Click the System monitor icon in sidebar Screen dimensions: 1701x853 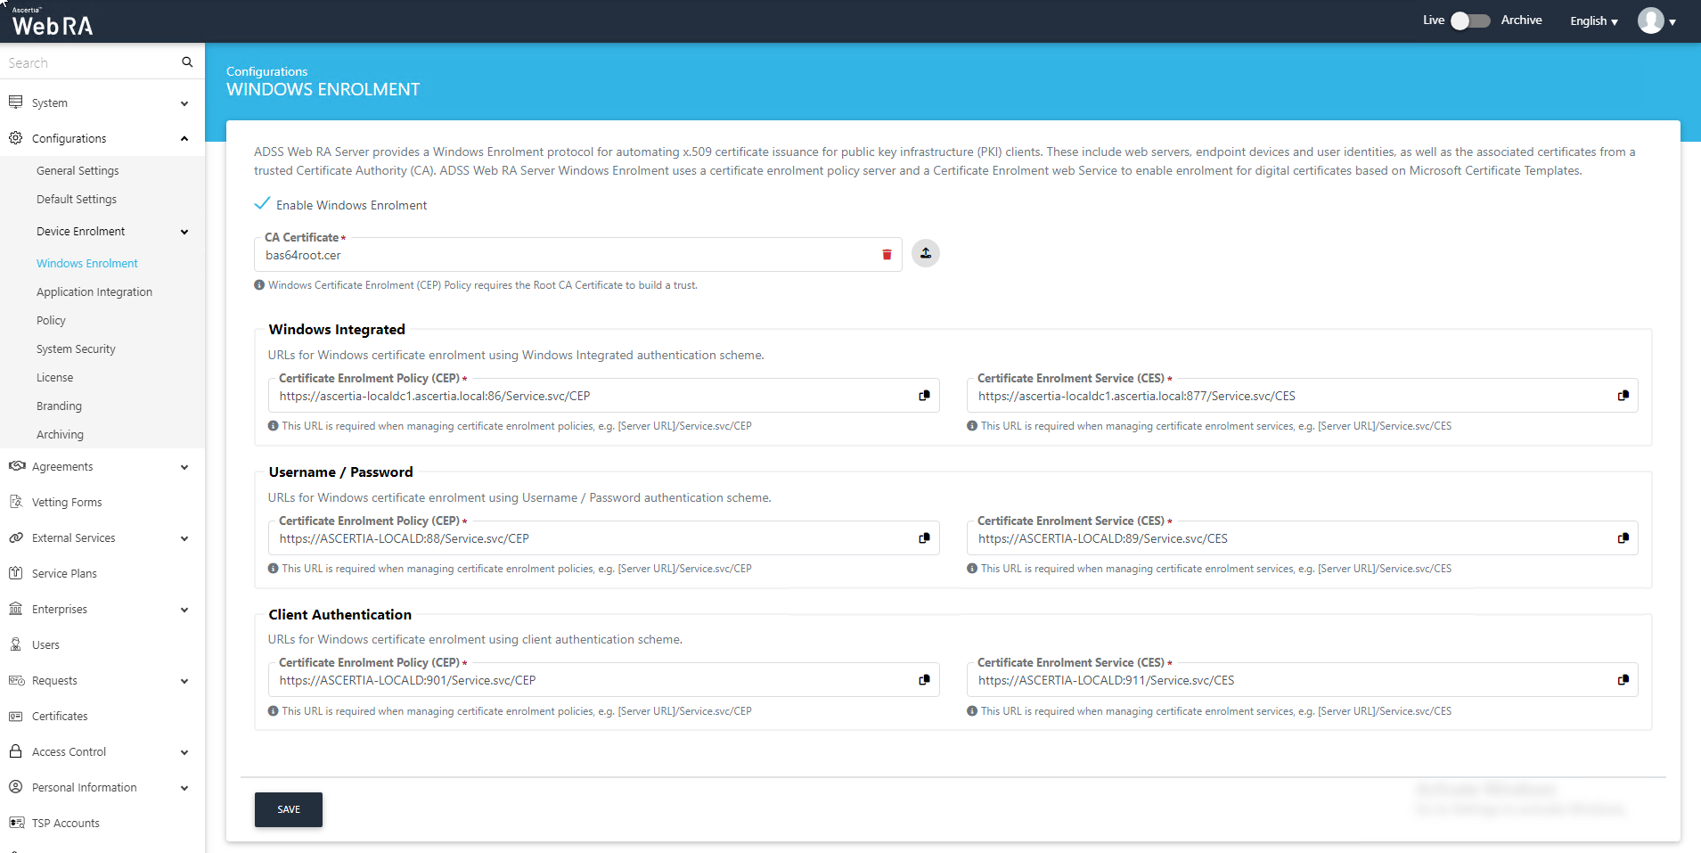coord(15,103)
